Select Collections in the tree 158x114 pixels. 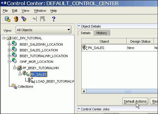[x=25, y=86]
